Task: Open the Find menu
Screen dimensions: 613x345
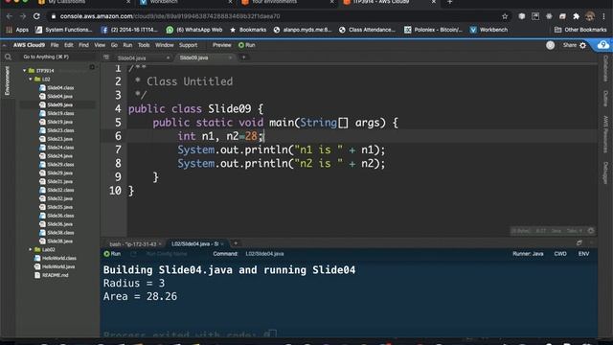Action: click(x=83, y=45)
